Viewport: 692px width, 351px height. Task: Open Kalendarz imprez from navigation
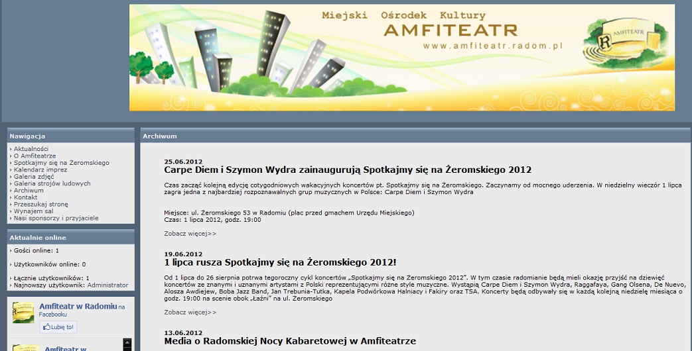click(x=40, y=170)
